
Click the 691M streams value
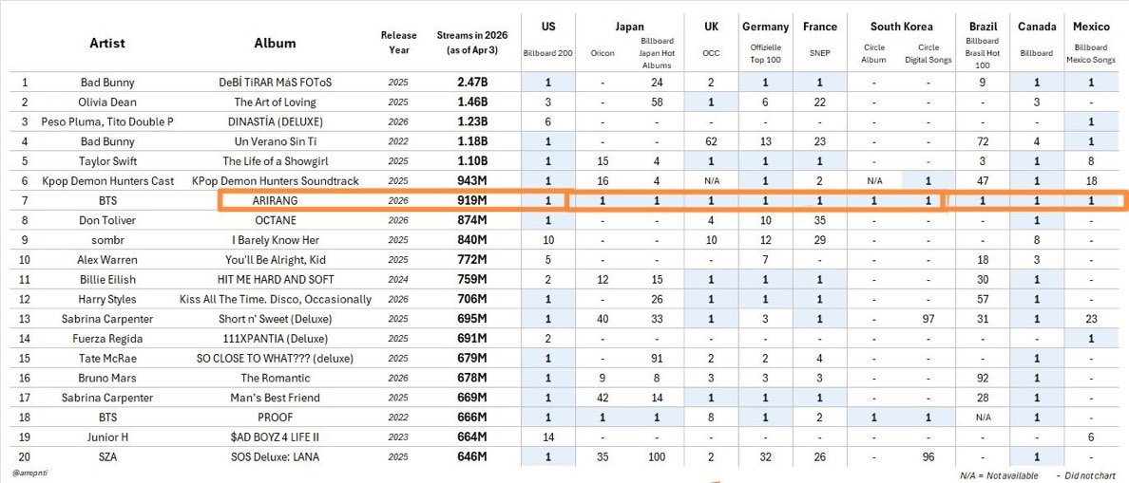pyautogui.click(x=472, y=338)
